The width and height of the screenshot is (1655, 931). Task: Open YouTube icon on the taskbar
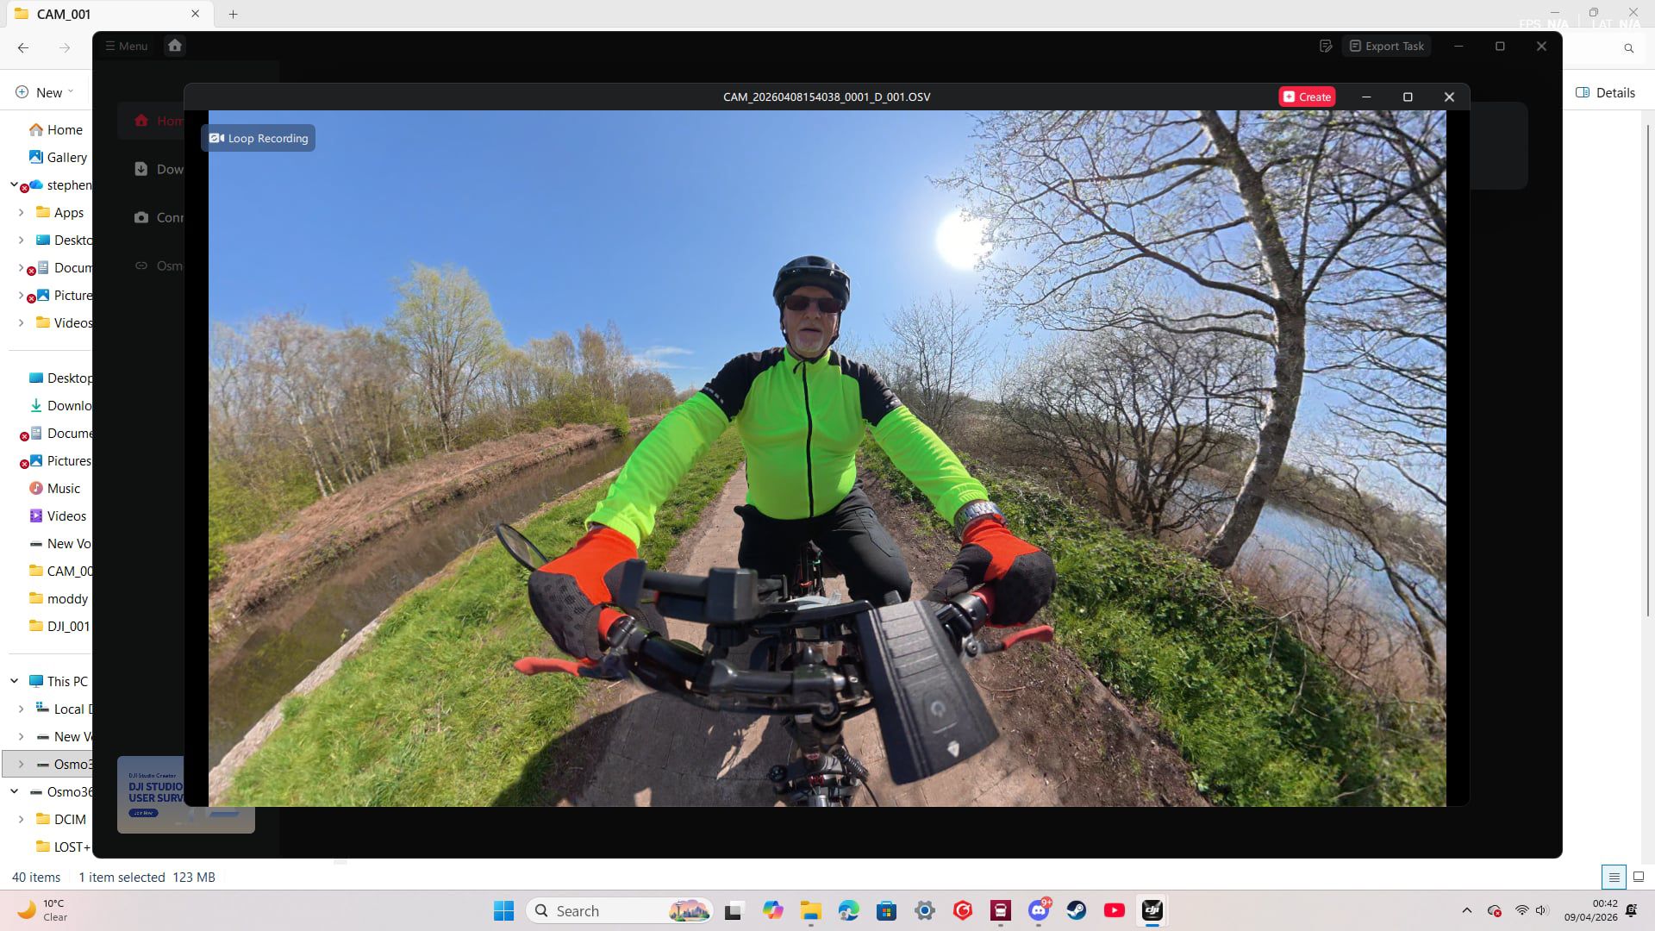tap(1115, 910)
